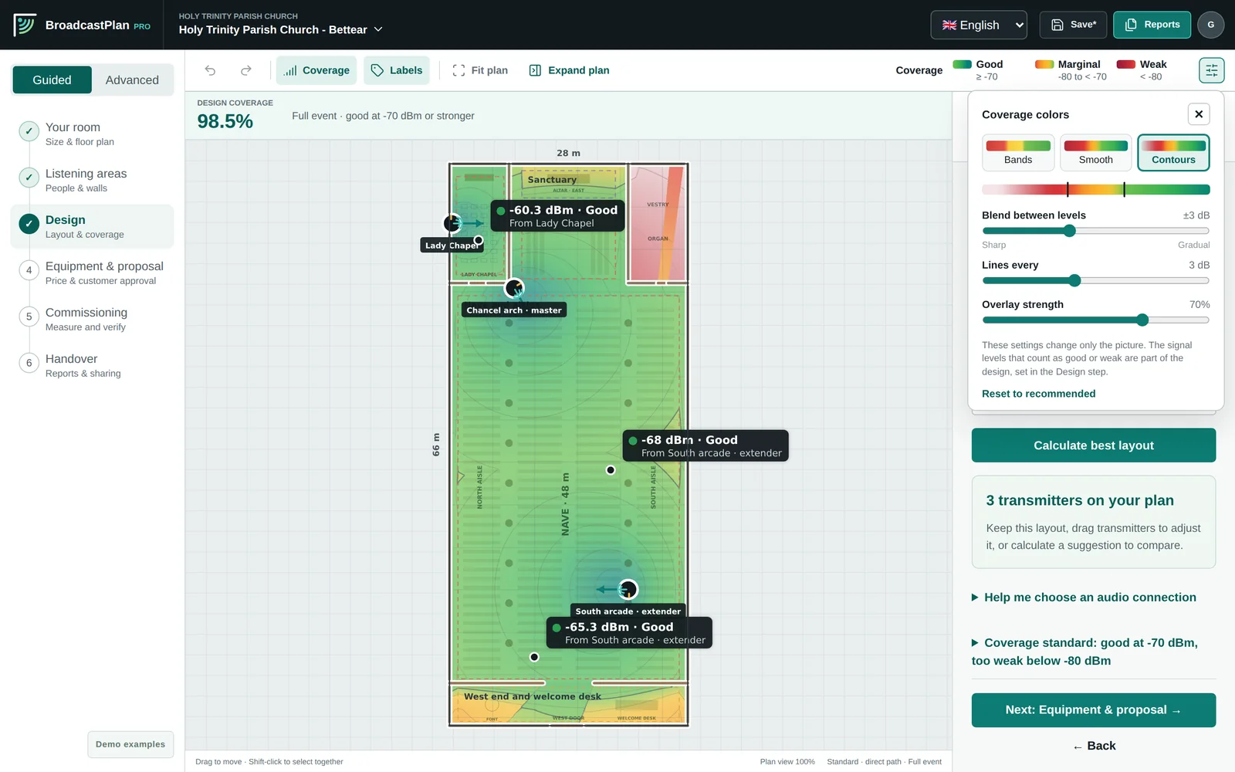Click the 98.5% design coverage value
Viewport: 1235px width, 772px height.
[x=225, y=121]
